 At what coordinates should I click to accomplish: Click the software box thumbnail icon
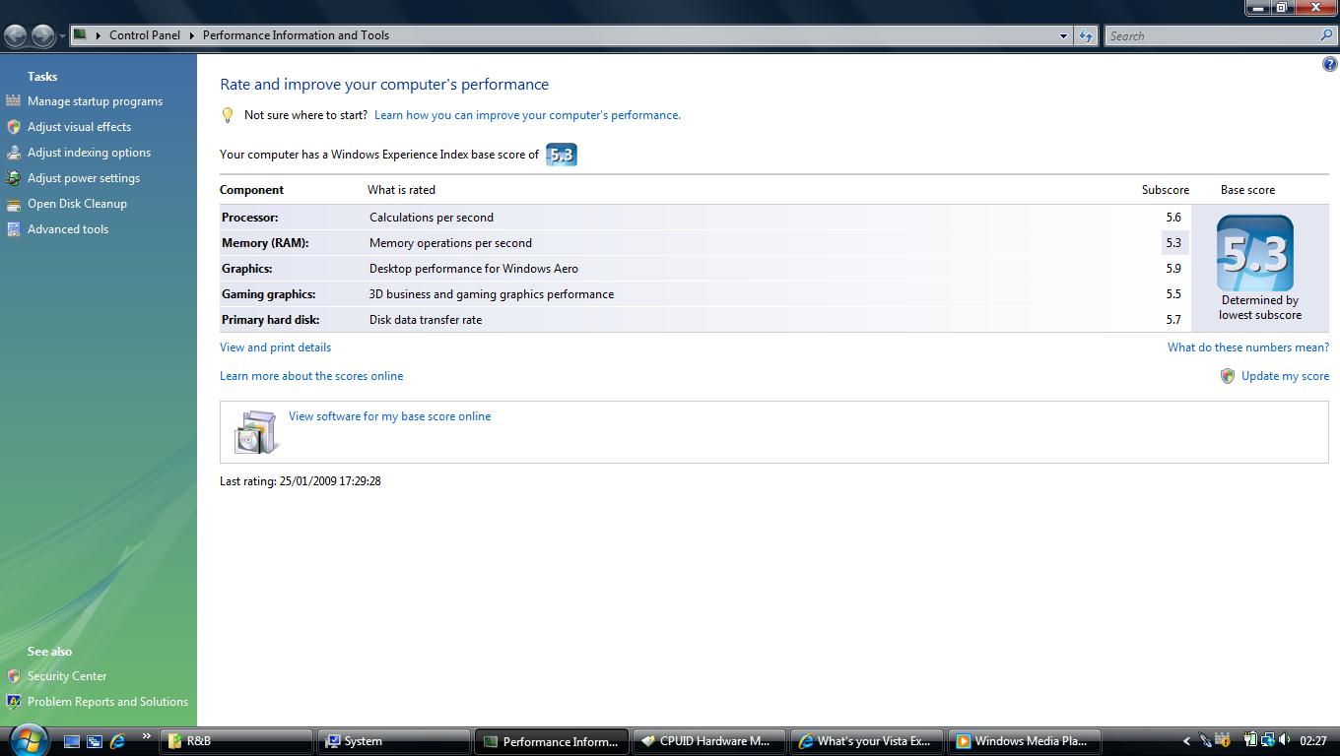click(255, 431)
